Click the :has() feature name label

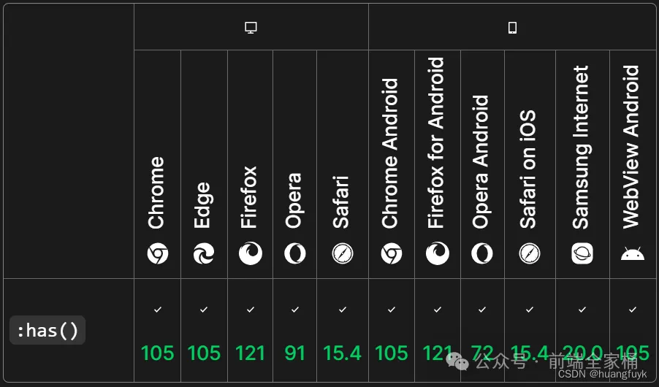click(47, 331)
